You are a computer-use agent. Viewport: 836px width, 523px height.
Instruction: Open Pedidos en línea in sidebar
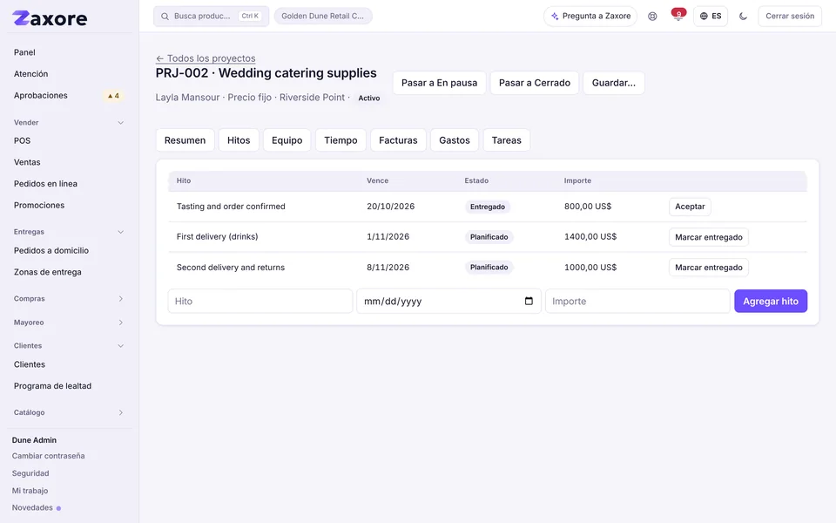(69, 184)
